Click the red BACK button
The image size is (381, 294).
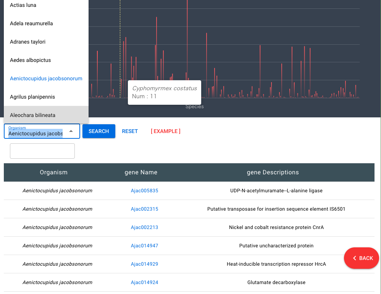[361, 258]
